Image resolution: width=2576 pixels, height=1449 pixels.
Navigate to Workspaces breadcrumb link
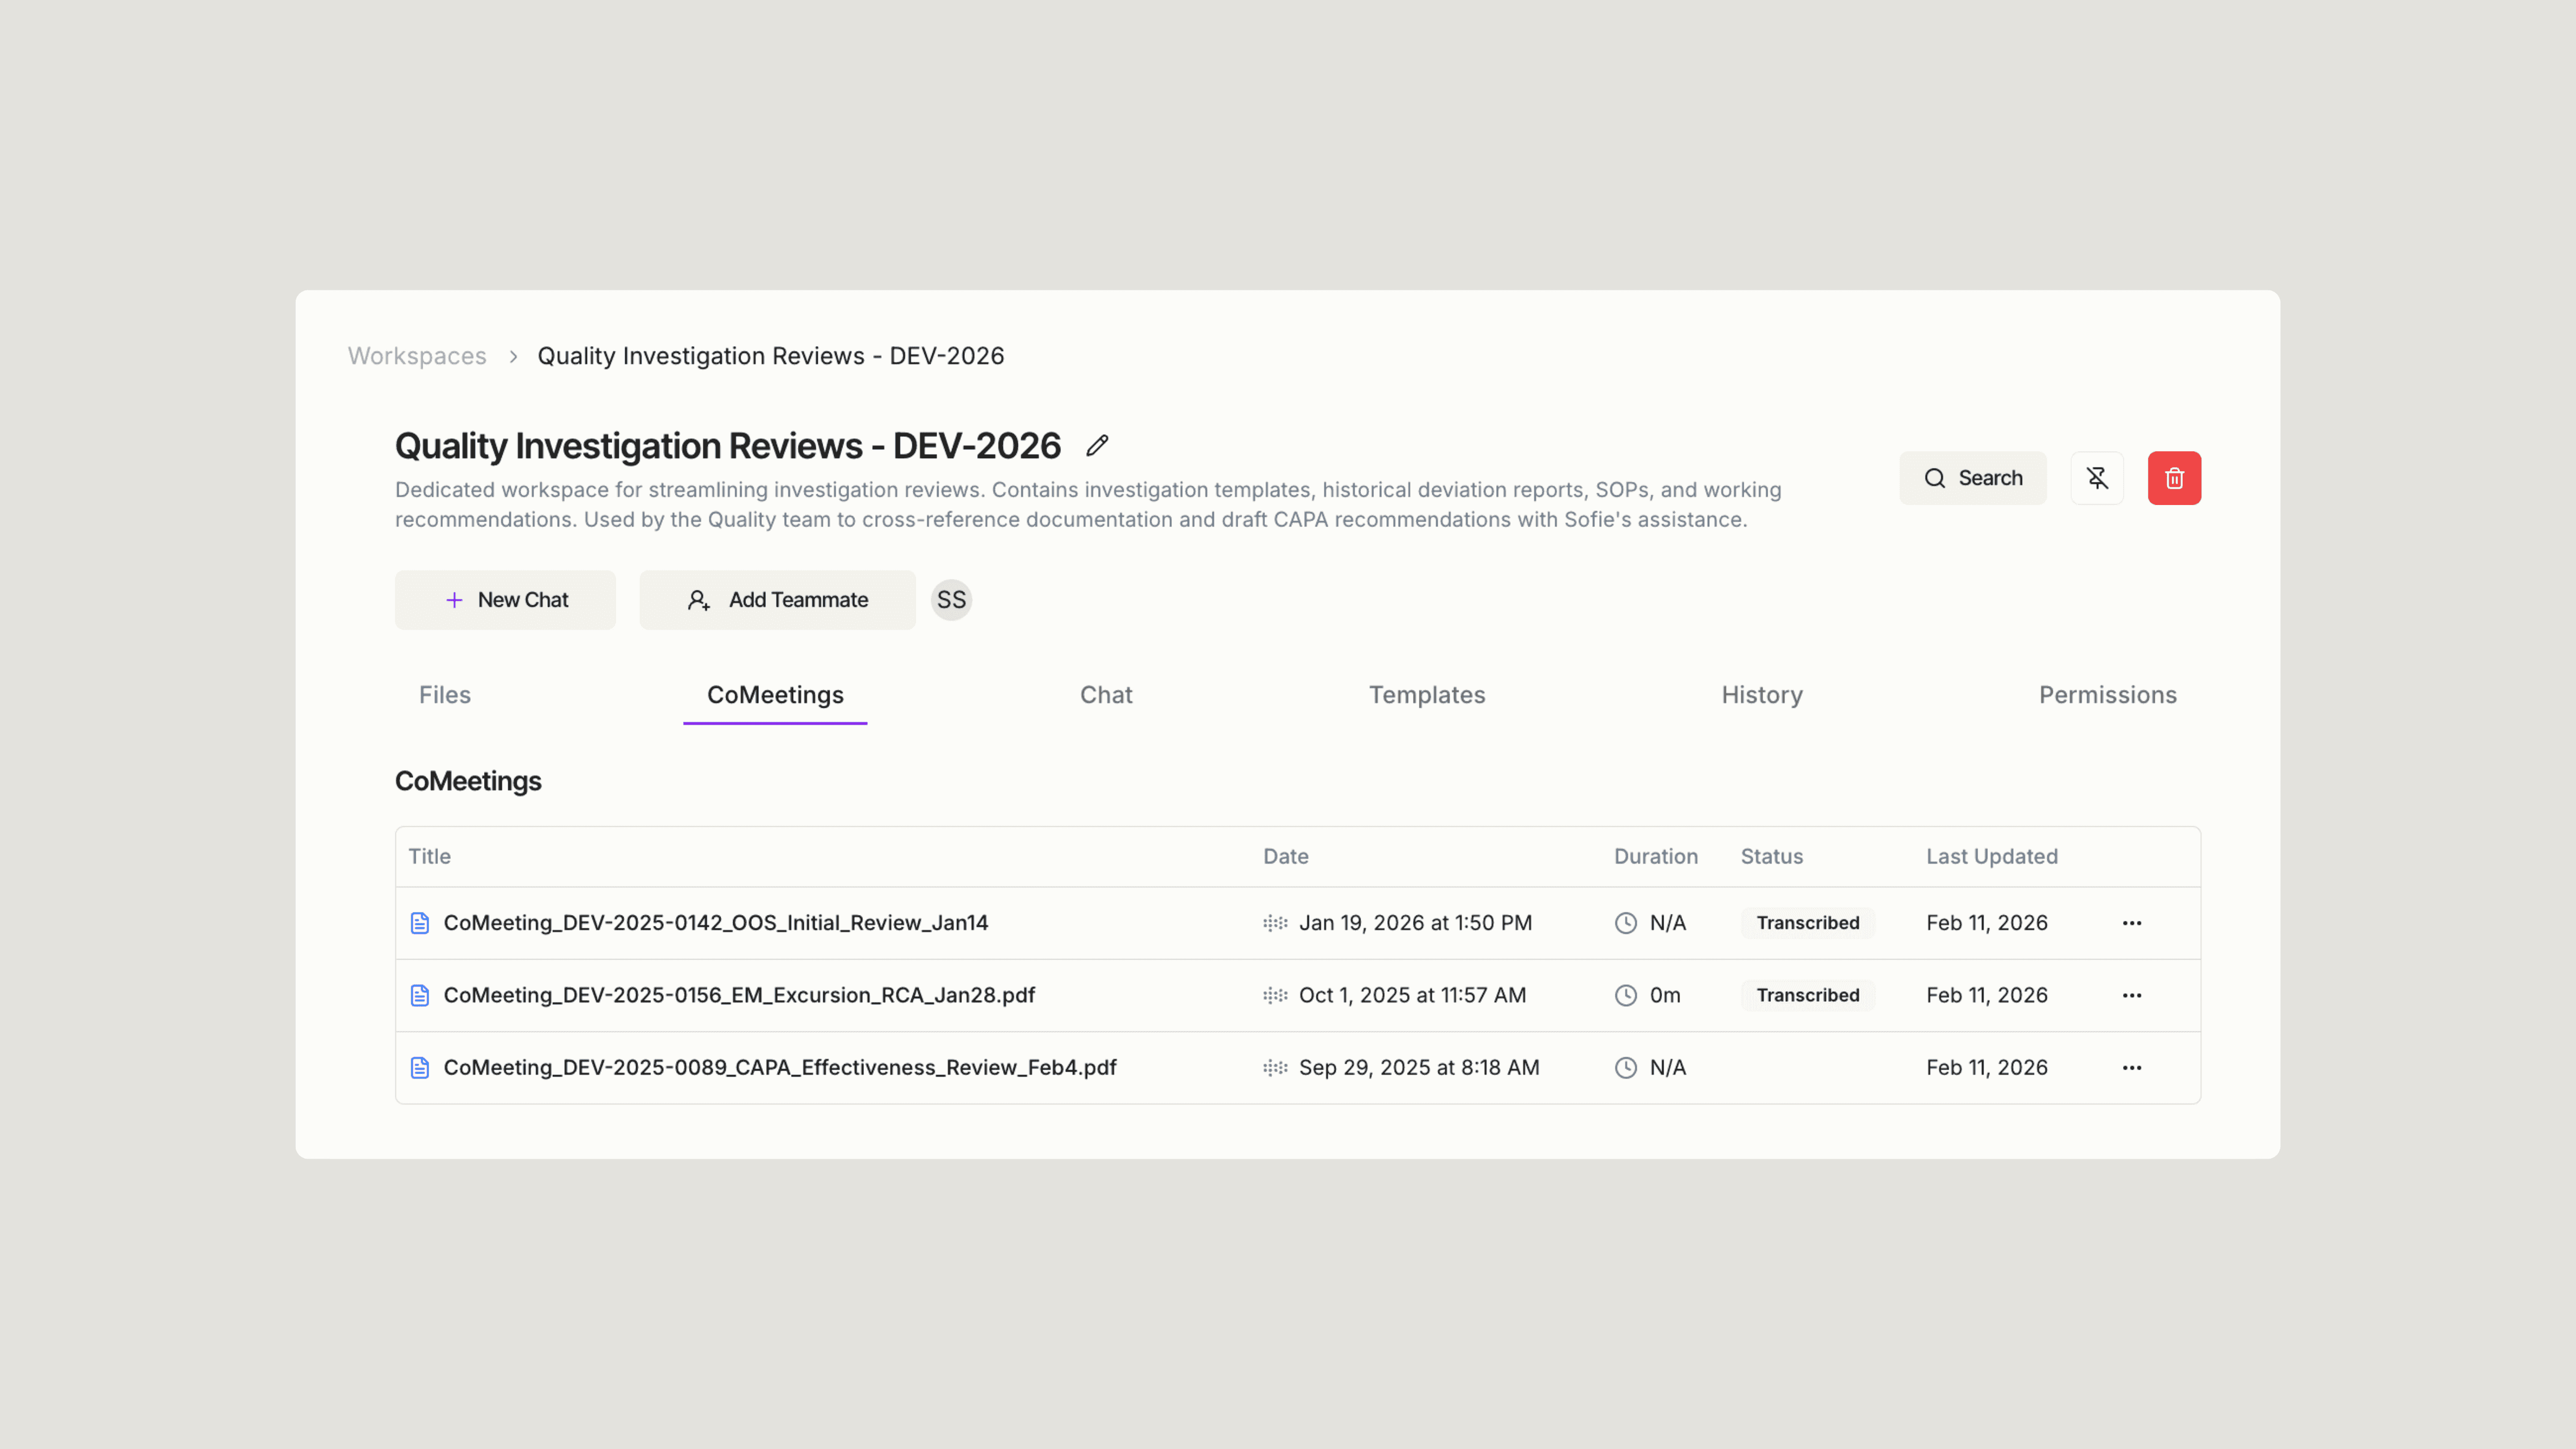point(417,356)
